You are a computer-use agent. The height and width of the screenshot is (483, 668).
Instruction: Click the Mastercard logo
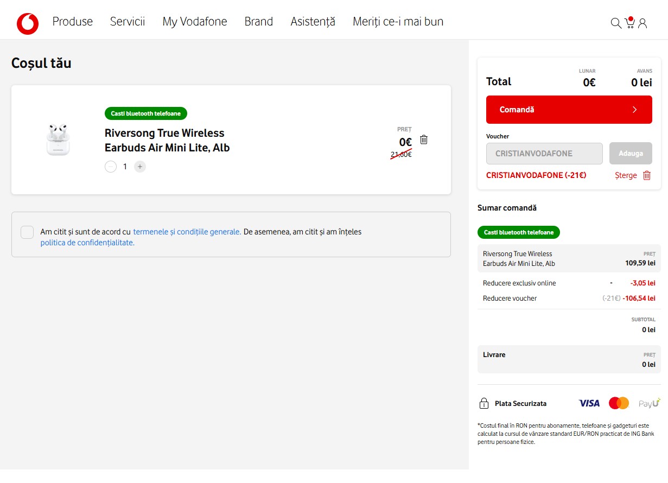pyautogui.click(x=619, y=403)
